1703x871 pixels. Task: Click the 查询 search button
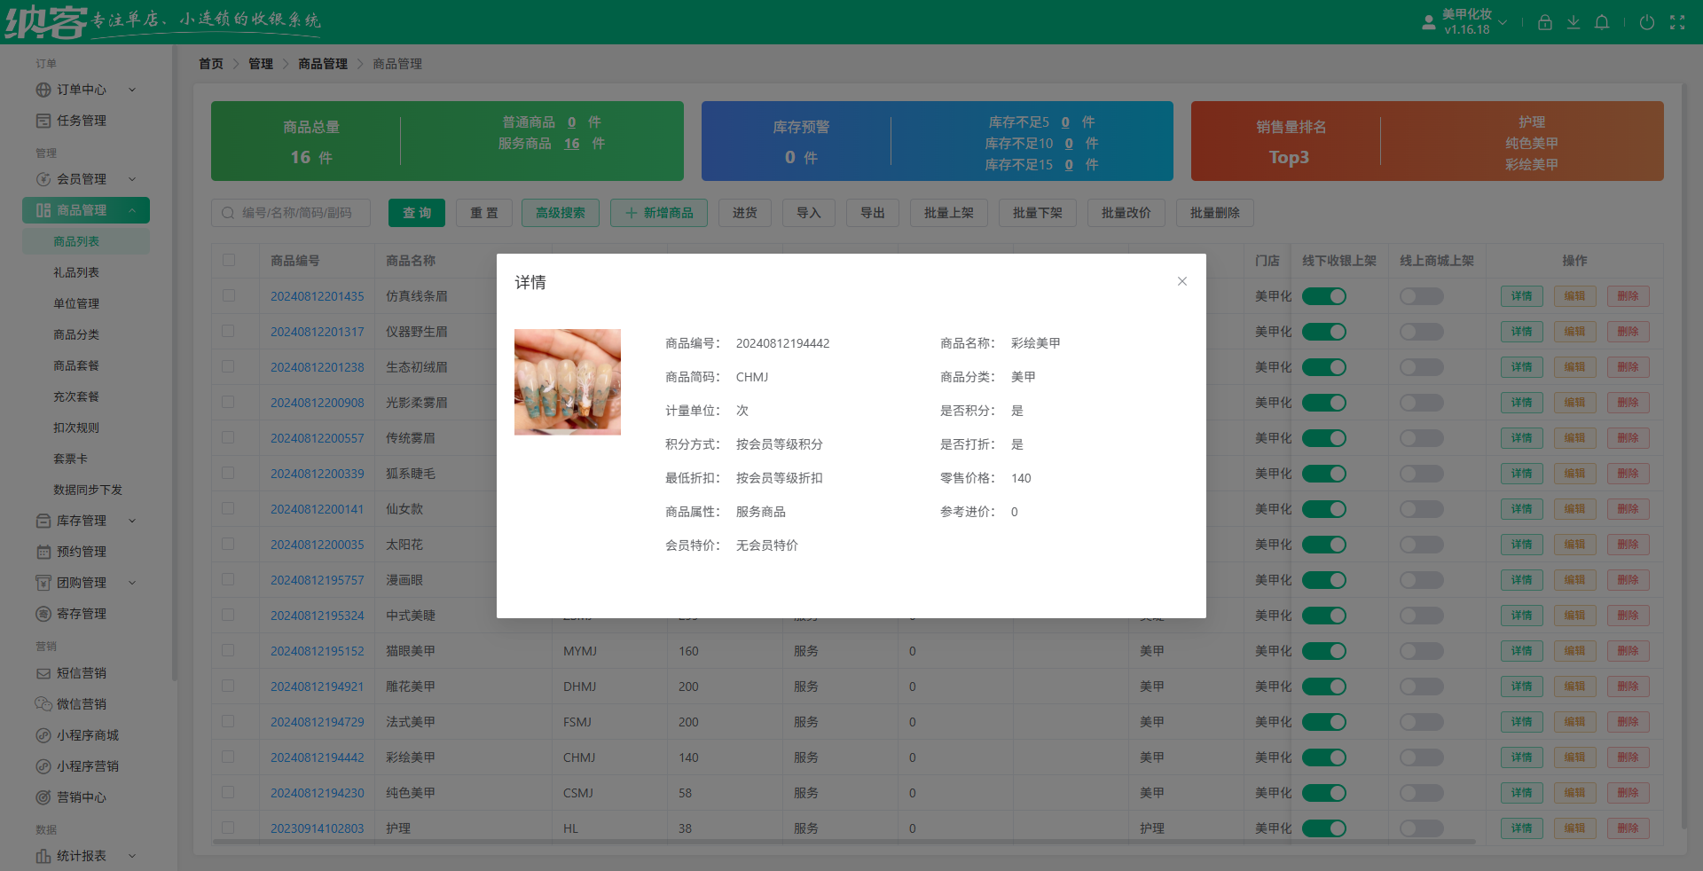(416, 213)
